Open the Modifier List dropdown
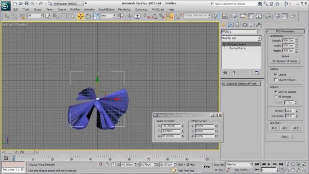309x174 pixels. [241, 38]
